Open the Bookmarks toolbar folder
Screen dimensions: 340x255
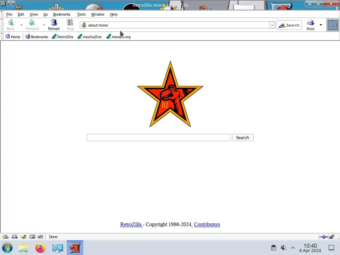click(x=37, y=37)
